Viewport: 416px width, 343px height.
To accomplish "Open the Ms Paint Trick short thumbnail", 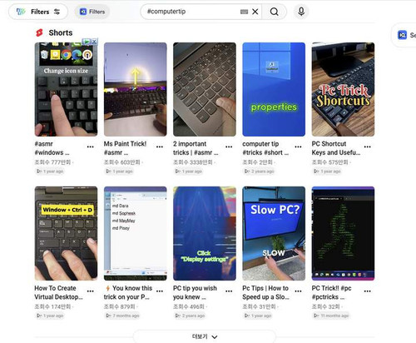I will pos(136,89).
